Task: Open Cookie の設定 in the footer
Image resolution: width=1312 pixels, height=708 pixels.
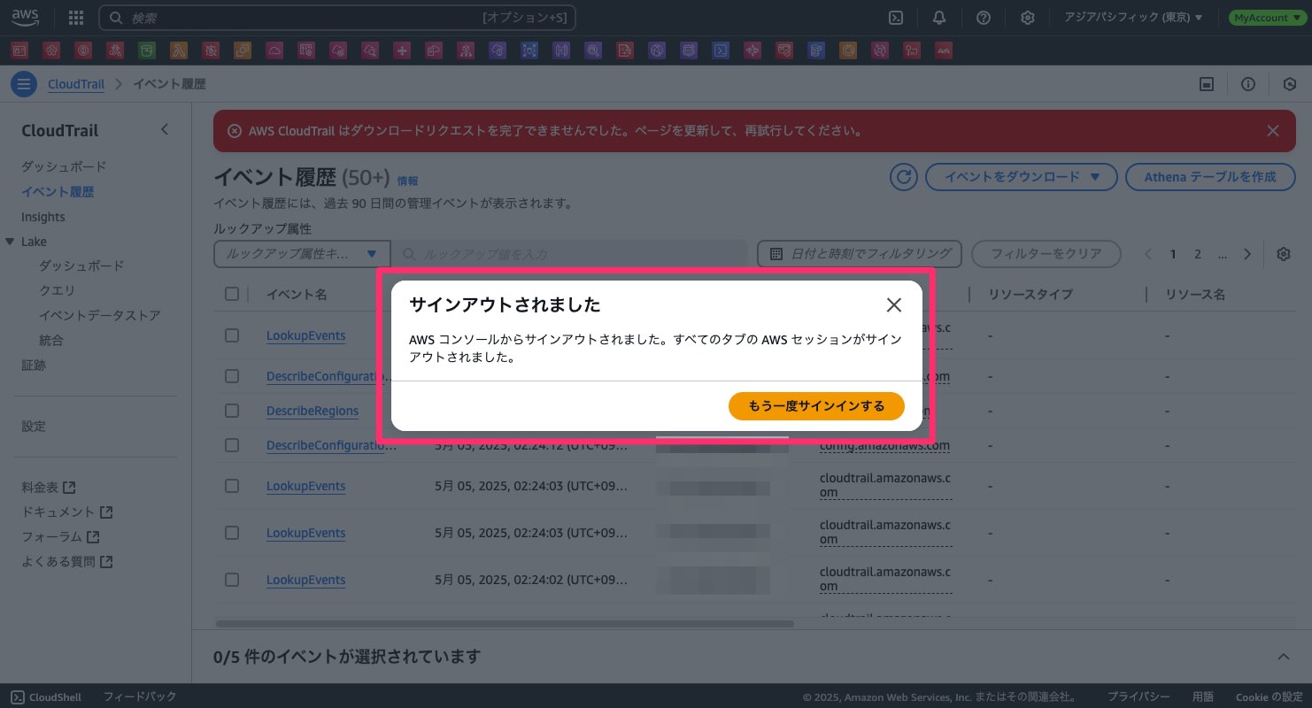Action: (1269, 696)
